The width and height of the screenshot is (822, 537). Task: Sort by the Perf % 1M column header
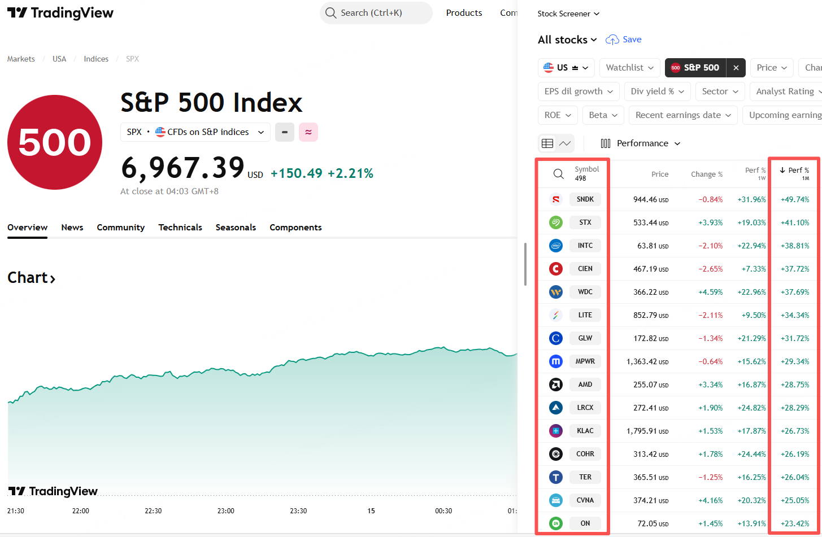point(794,173)
